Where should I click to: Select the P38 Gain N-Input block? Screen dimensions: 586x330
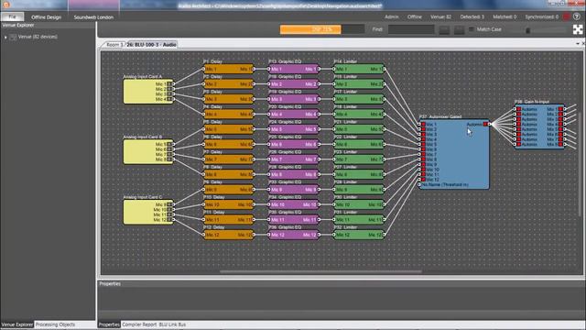539,126
